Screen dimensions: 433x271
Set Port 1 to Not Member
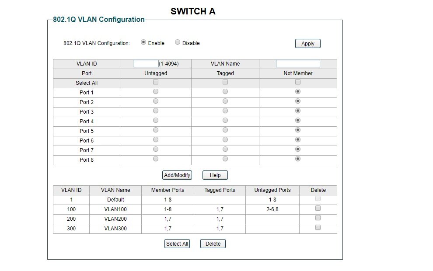298,92
